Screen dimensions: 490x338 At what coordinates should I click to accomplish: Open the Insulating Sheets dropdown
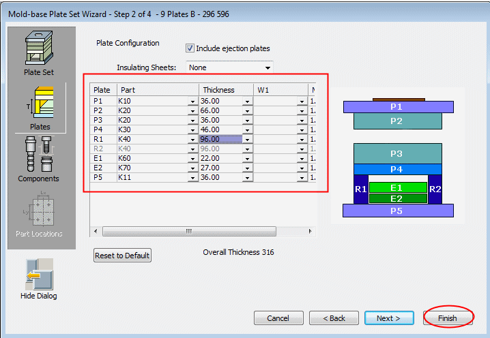coord(268,68)
